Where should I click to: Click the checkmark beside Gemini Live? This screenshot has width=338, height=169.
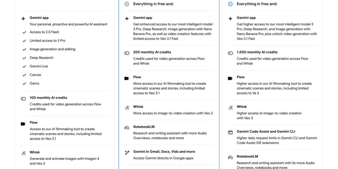[24, 66]
